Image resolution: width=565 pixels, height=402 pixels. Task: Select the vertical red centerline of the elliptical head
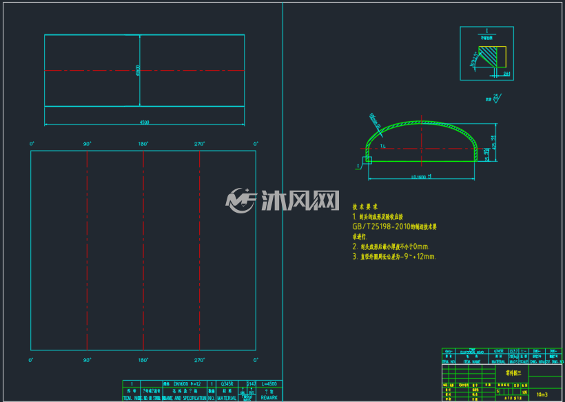click(422, 141)
